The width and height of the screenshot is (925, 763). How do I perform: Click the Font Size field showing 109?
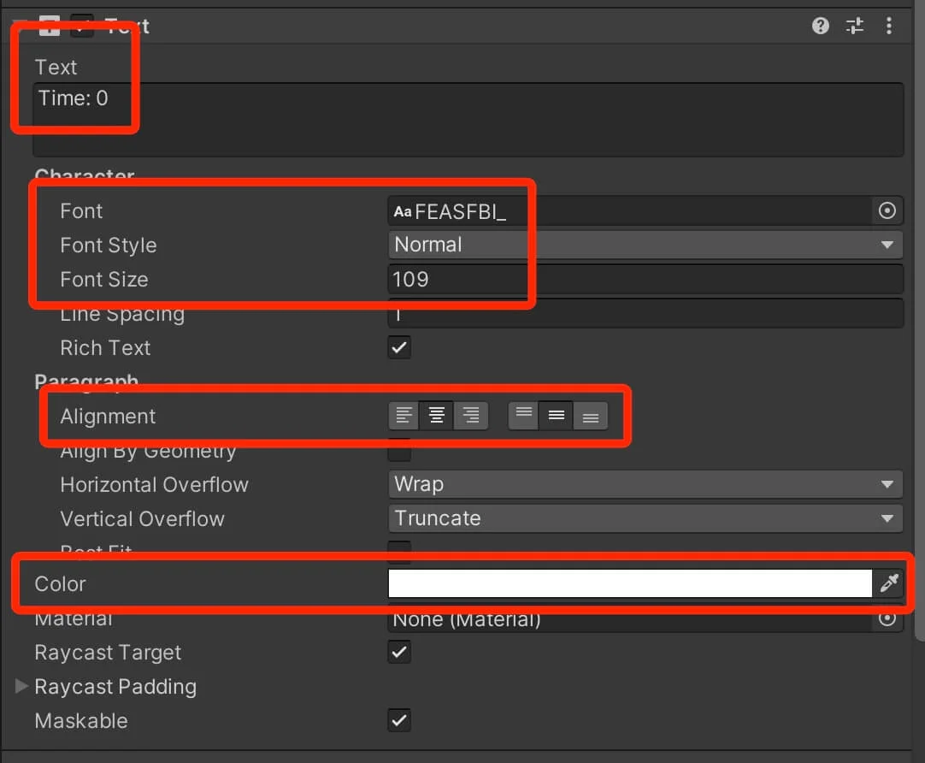(x=645, y=279)
